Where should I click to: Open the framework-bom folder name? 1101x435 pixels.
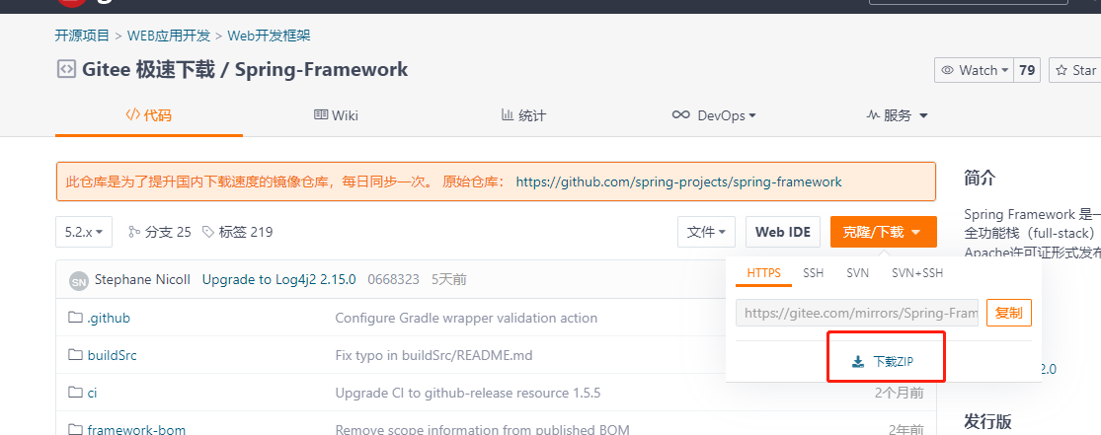pyautogui.click(x=136, y=429)
